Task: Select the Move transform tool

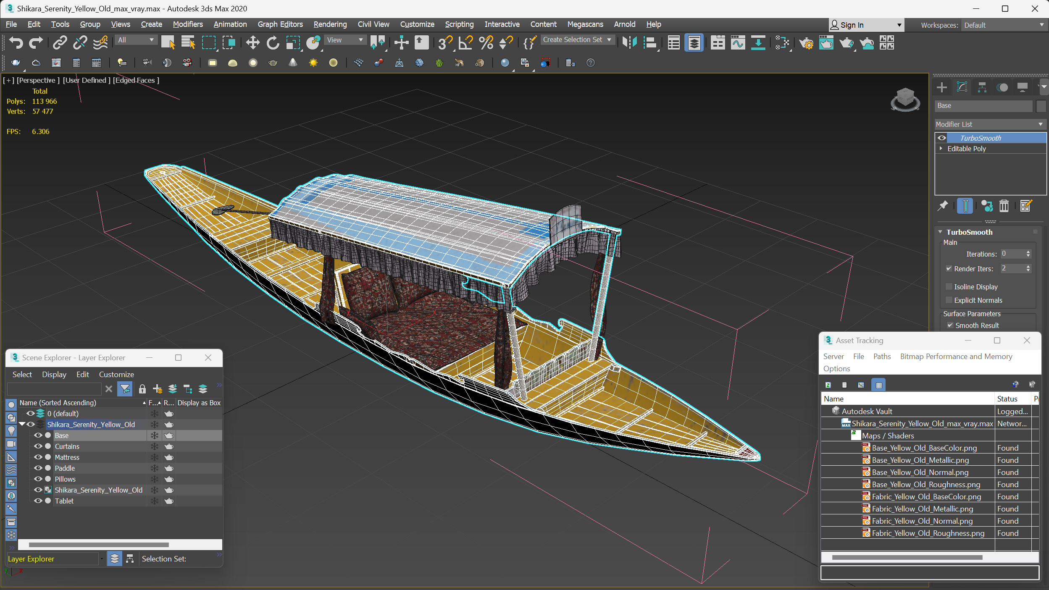Action: click(252, 42)
